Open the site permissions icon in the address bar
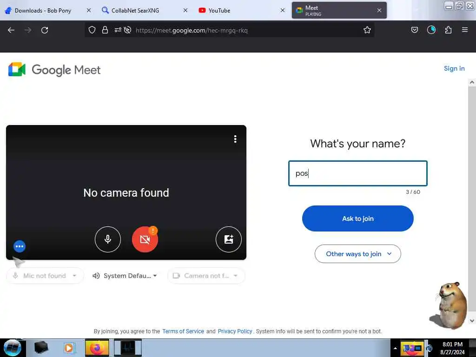The height and width of the screenshot is (357, 476). tap(118, 30)
